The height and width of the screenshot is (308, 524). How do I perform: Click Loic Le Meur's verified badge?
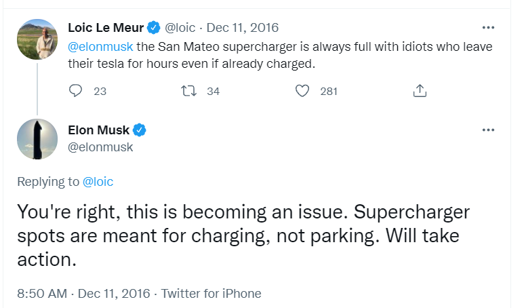pyautogui.click(x=154, y=28)
